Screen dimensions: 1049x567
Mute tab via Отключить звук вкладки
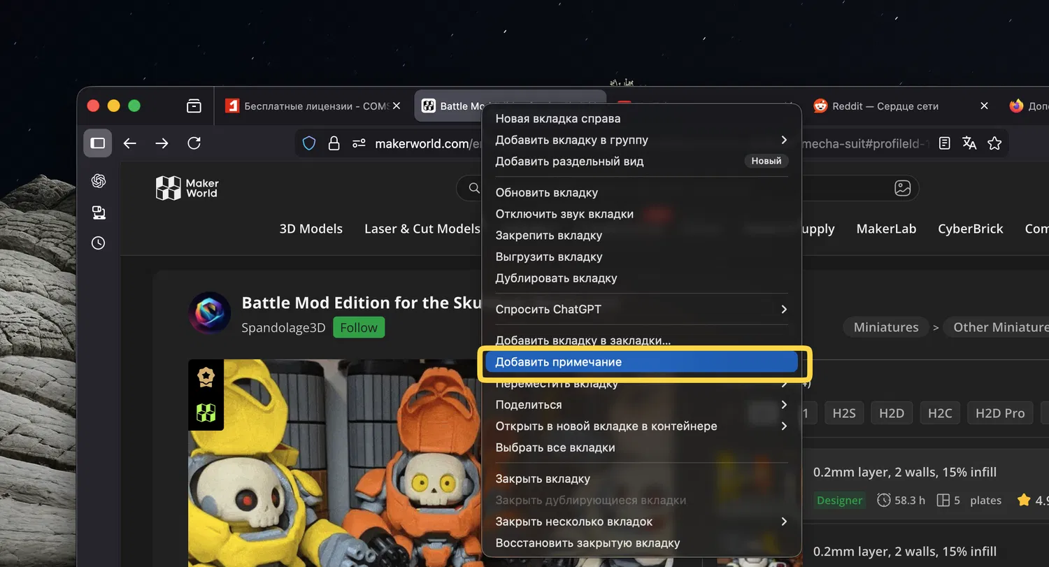tap(641, 214)
